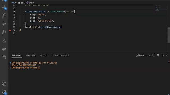Switch to the OUTPUT tab
This screenshot has width=170, height=95.
click(x=44, y=55)
